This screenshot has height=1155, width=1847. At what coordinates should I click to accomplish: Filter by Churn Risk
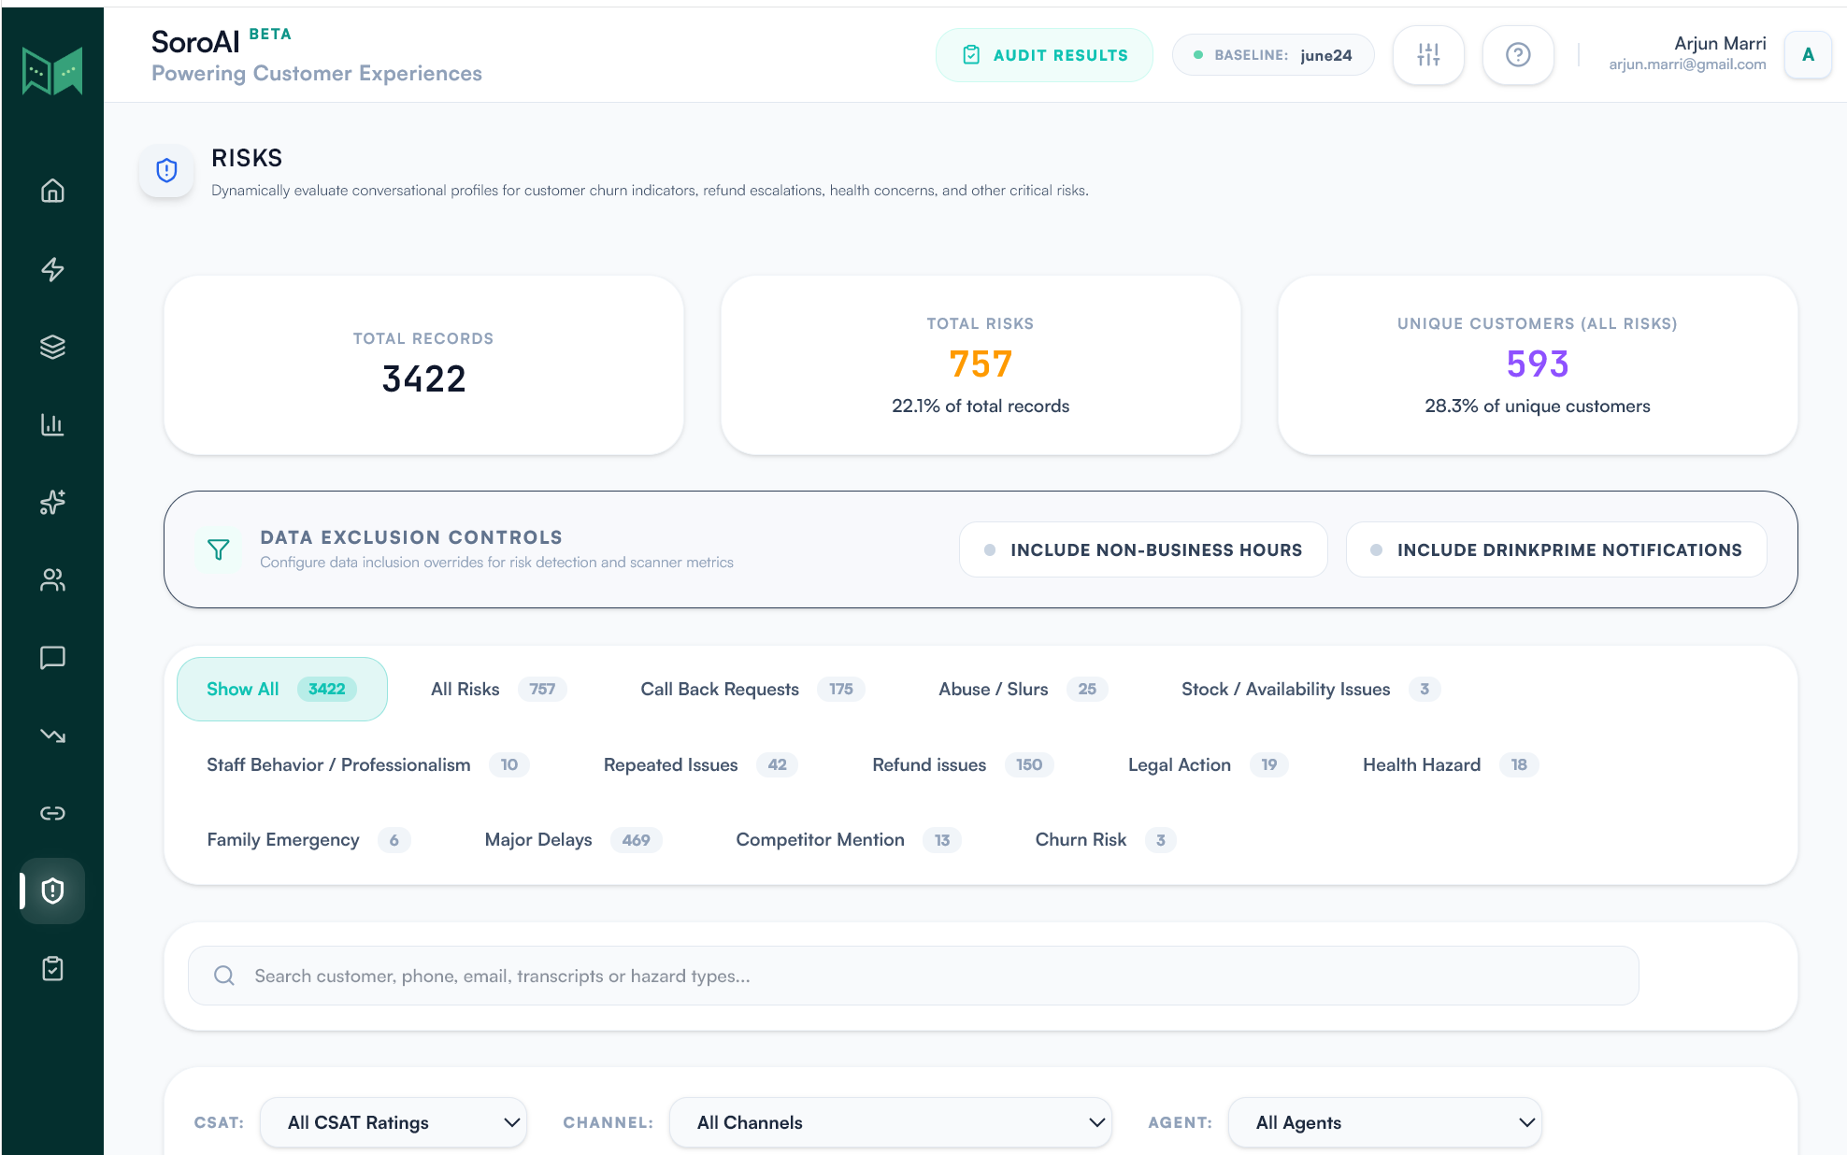[x=1105, y=839]
